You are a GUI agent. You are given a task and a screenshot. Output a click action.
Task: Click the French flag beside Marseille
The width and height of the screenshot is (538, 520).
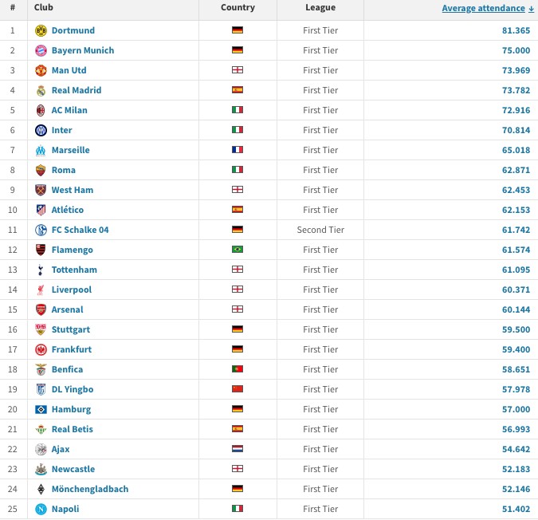pos(238,150)
